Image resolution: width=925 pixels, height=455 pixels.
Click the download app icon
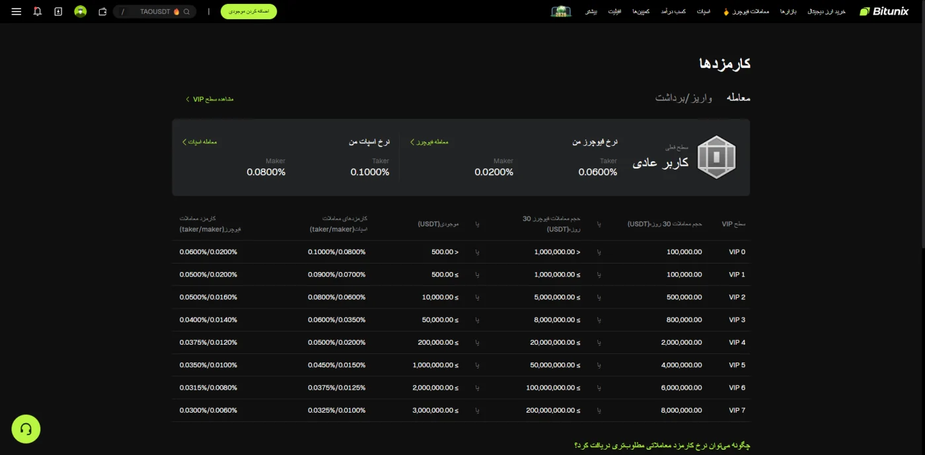pos(58,12)
